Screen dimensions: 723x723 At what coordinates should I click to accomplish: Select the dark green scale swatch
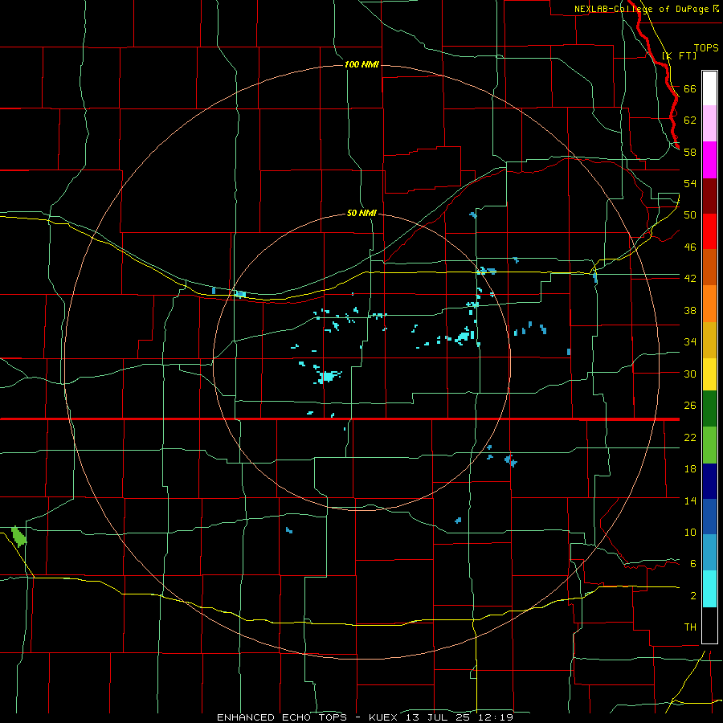coord(709,409)
